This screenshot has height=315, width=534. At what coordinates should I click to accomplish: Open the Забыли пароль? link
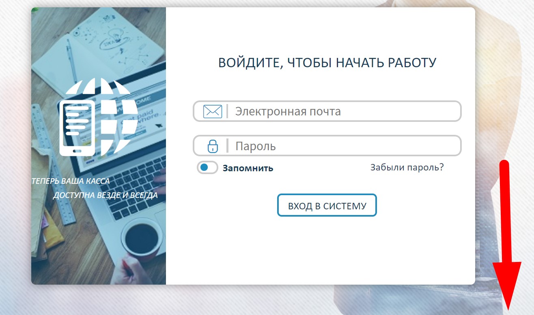407,167
